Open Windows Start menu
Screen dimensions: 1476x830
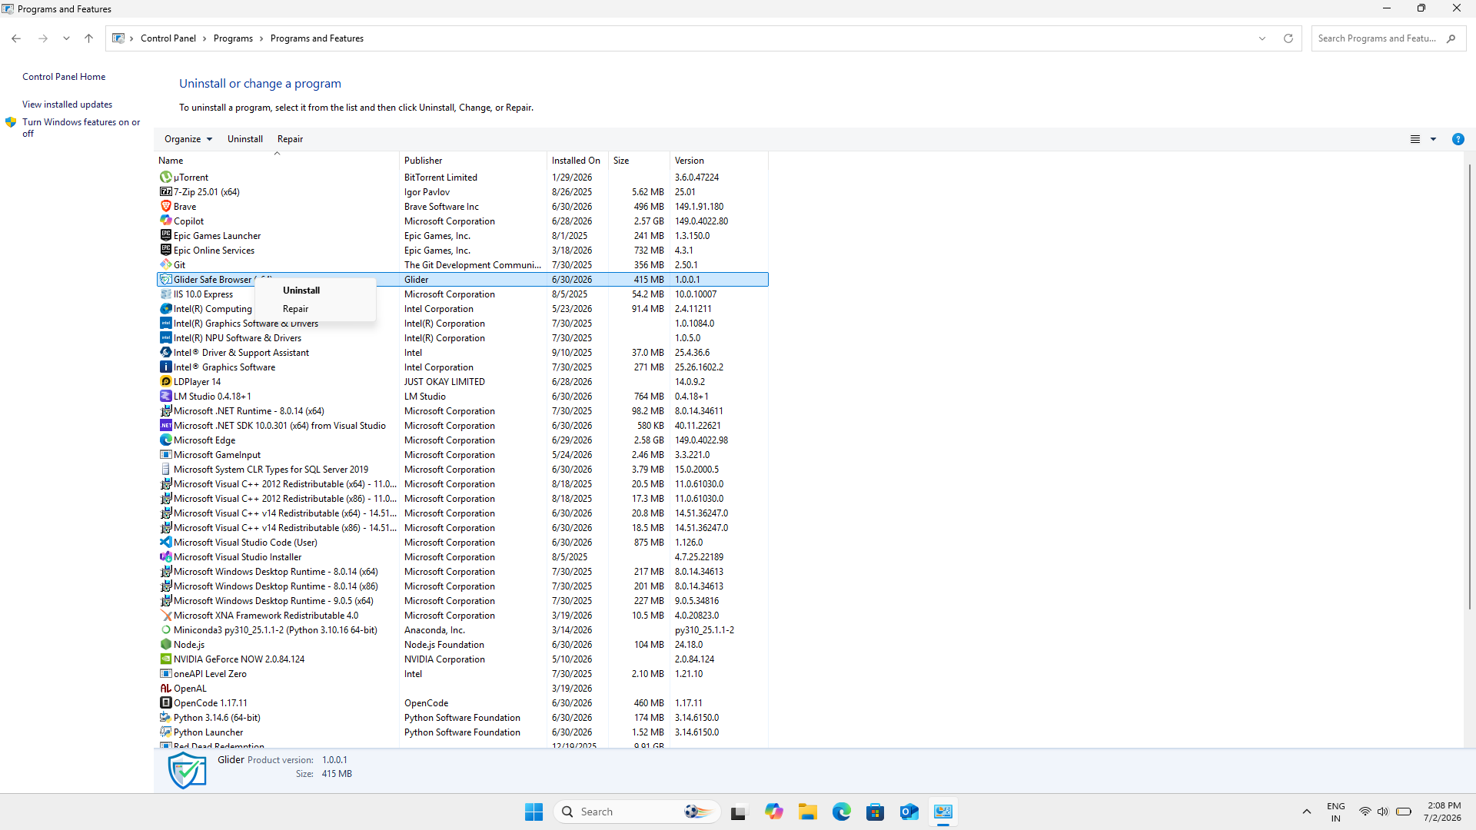534,812
